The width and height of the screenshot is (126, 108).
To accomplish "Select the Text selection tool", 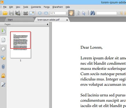I will coord(78,13).
